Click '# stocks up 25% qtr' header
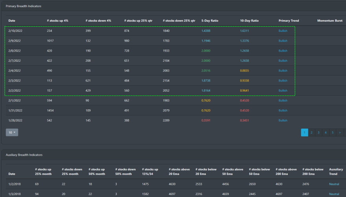 coord(138,20)
